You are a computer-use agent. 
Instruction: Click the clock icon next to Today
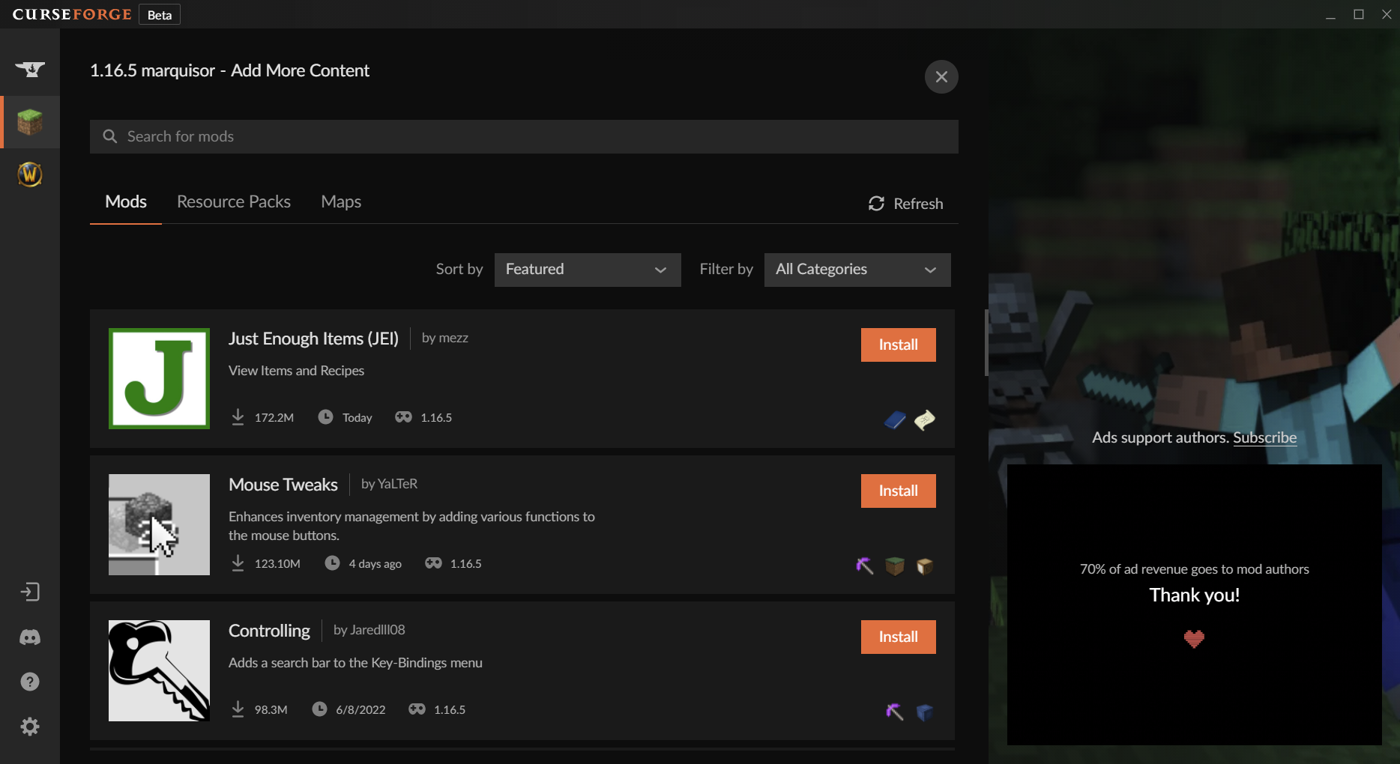pos(325,417)
